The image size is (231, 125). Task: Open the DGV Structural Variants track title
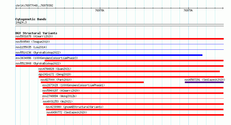tap(36, 33)
